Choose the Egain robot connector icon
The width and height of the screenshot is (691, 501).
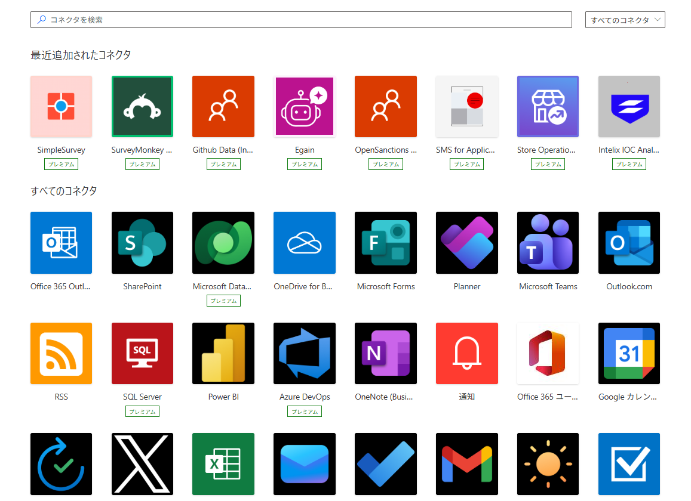pos(305,107)
